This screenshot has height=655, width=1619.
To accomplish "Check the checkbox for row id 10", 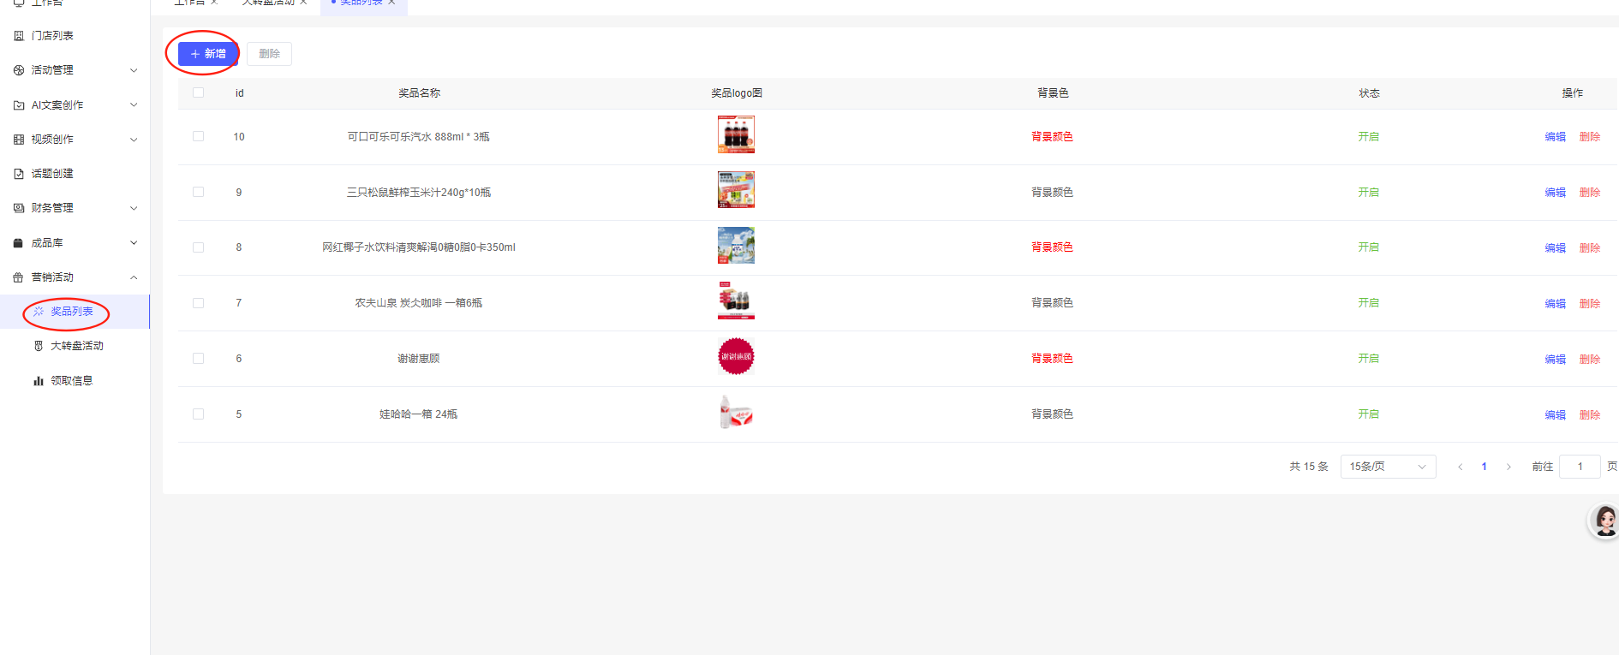I will [199, 136].
